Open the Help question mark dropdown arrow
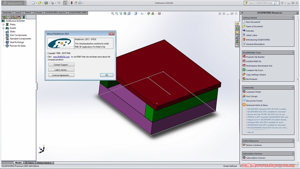This screenshot has width=300, height=169. pyautogui.click(x=285, y=3)
